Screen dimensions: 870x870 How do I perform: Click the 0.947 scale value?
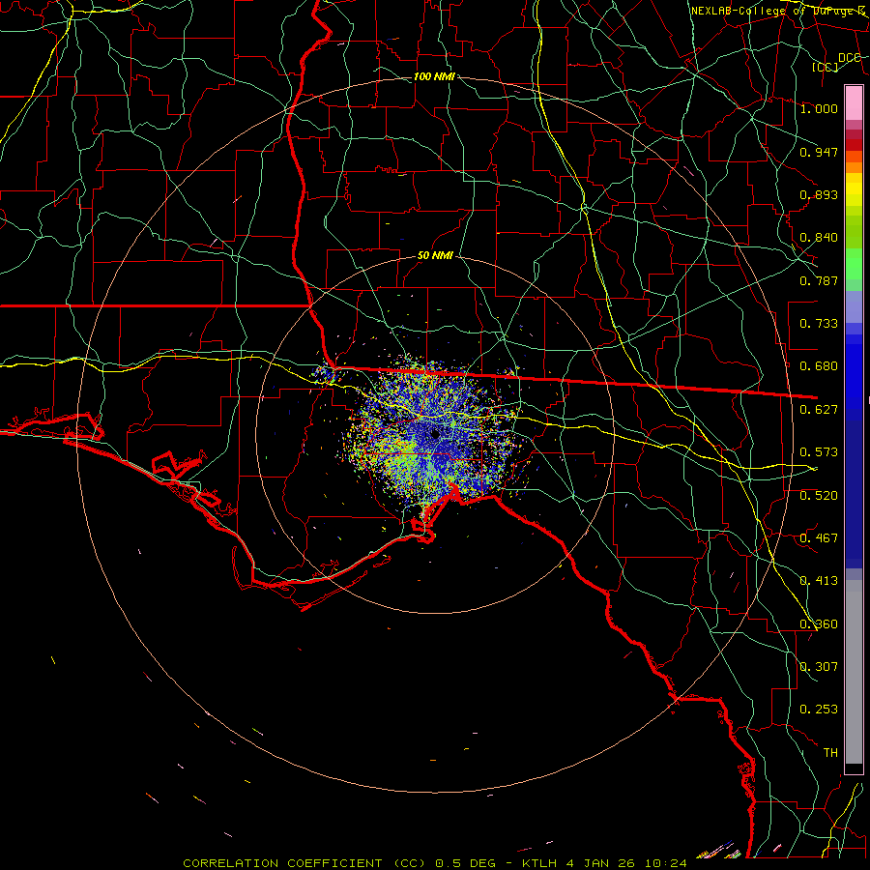click(x=819, y=152)
